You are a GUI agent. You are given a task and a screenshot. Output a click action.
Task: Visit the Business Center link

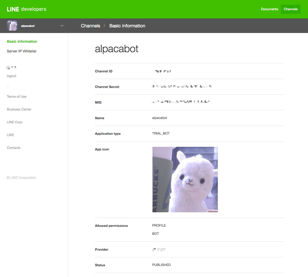pyautogui.click(x=19, y=109)
